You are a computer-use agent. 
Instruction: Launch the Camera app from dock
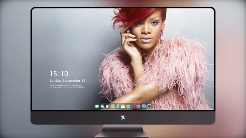[149, 106]
